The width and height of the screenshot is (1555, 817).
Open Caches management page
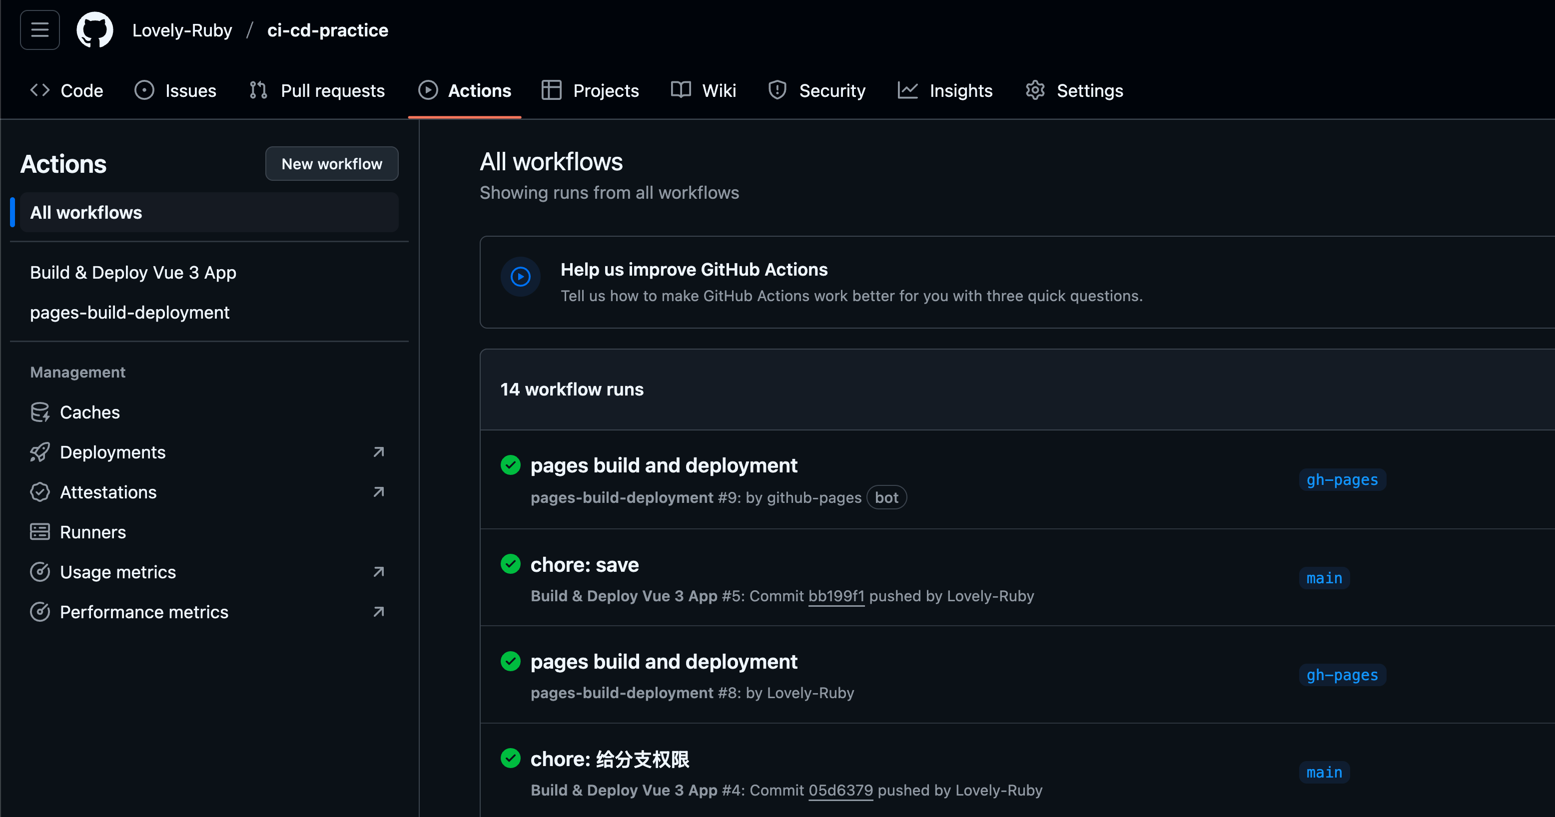click(x=89, y=412)
